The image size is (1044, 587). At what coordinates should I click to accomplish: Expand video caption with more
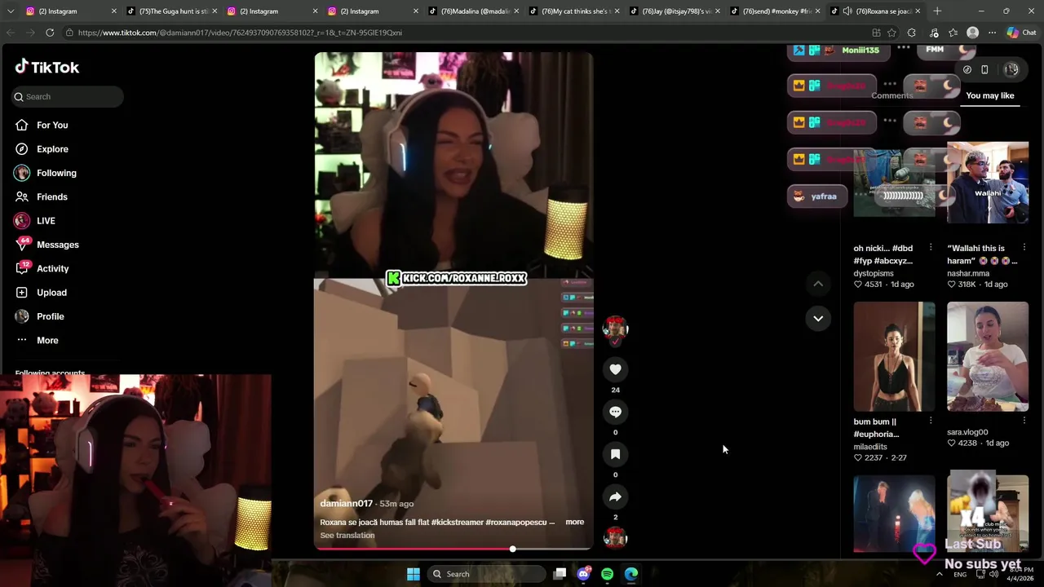click(575, 522)
